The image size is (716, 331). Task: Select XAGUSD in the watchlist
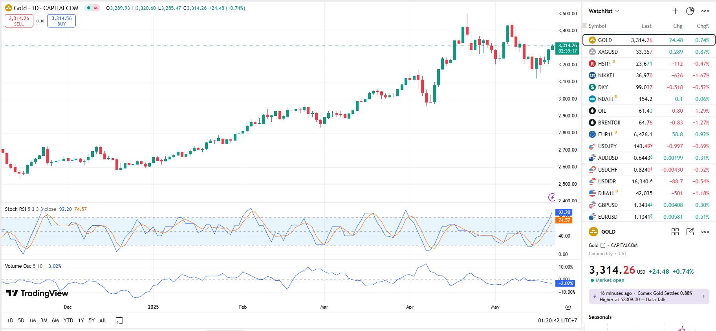tap(608, 52)
